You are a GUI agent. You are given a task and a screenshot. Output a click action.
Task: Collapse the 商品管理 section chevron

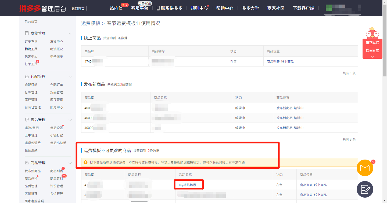click(x=70, y=163)
